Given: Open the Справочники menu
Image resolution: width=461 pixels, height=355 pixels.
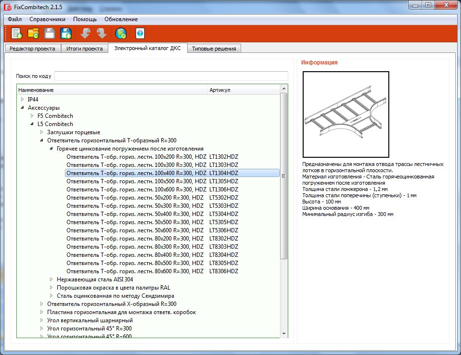Looking at the screenshot, I should (x=47, y=19).
